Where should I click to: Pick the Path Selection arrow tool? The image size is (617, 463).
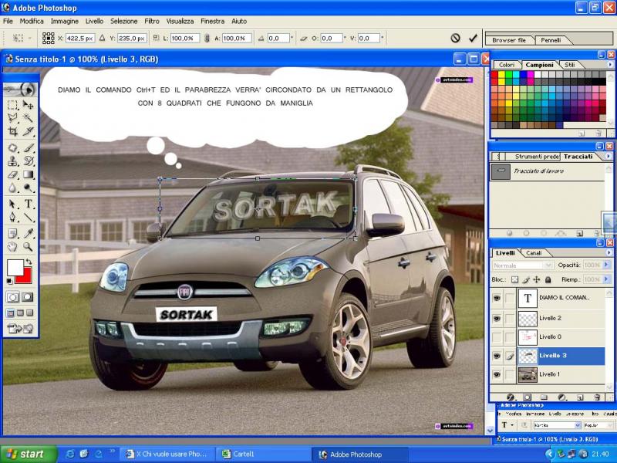[x=13, y=204]
